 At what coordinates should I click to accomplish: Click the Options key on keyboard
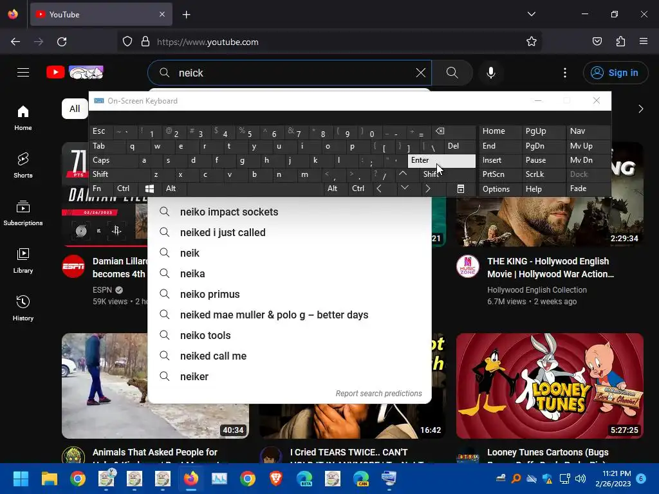[x=500, y=189]
